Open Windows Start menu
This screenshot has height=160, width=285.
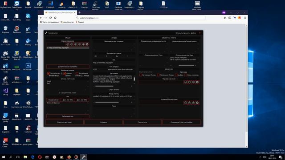4,157
